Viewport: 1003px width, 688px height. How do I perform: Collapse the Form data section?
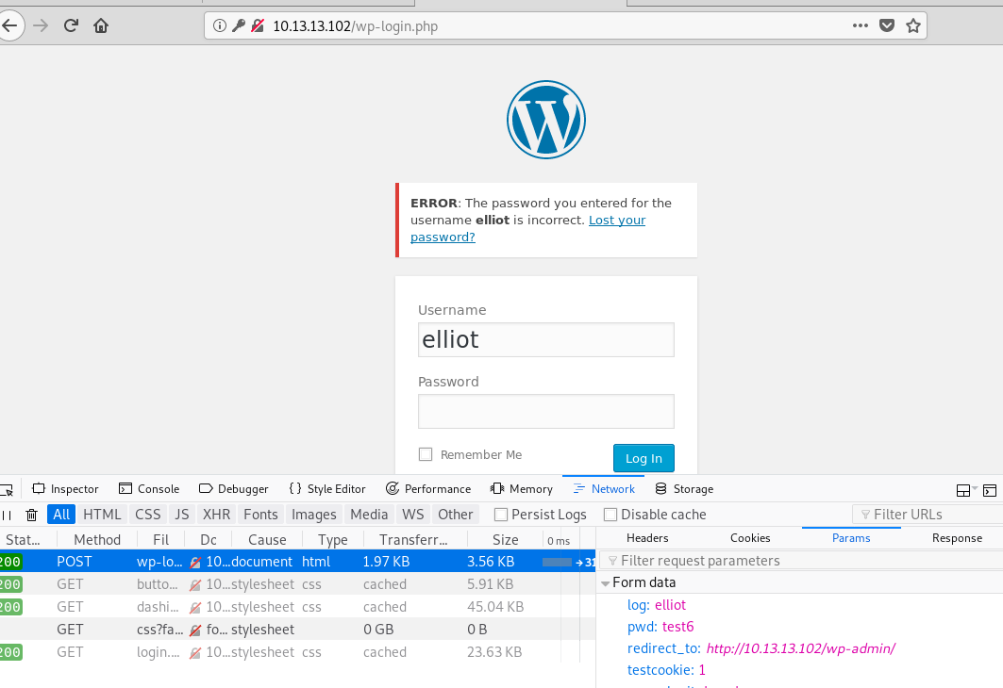tap(605, 583)
